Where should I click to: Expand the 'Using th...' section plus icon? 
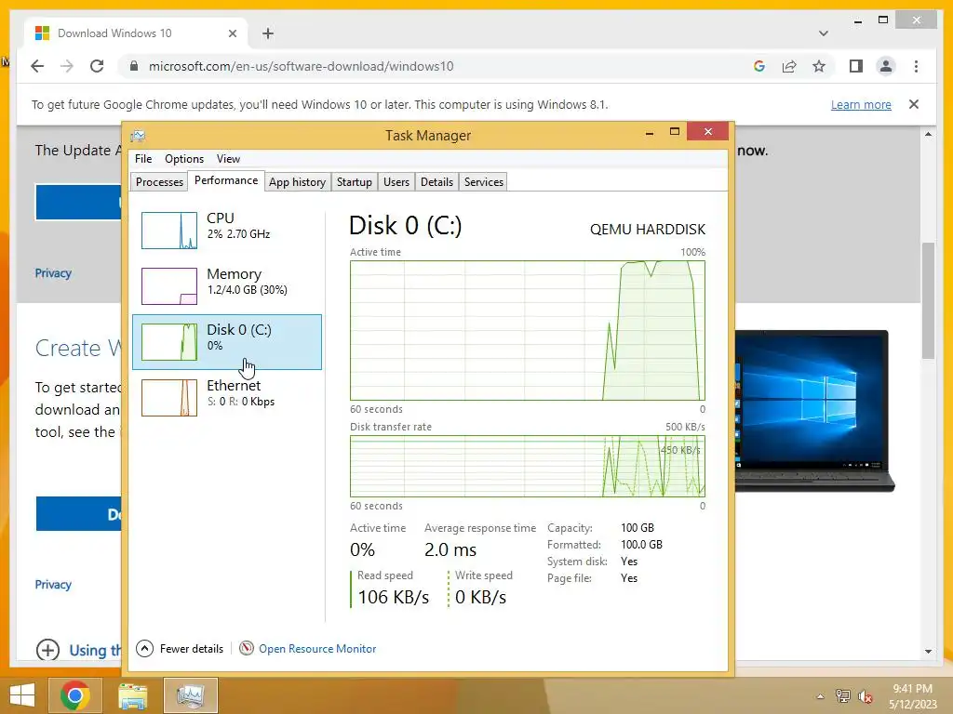click(47, 650)
